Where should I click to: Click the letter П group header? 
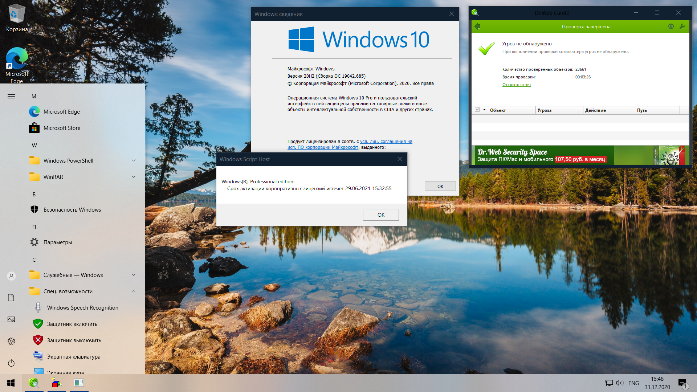[x=34, y=227]
